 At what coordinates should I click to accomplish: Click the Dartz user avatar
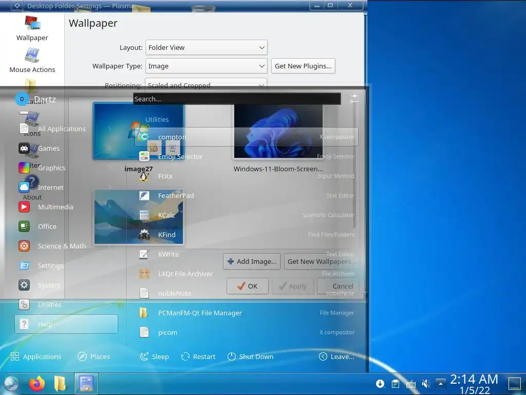point(22,99)
